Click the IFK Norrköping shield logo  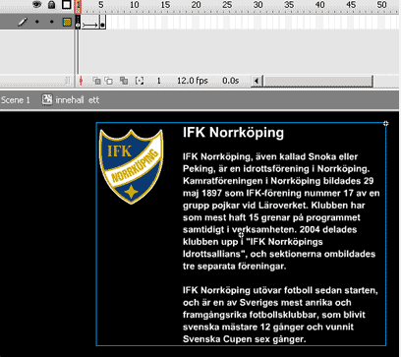pyautogui.click(x=131, y=166)
